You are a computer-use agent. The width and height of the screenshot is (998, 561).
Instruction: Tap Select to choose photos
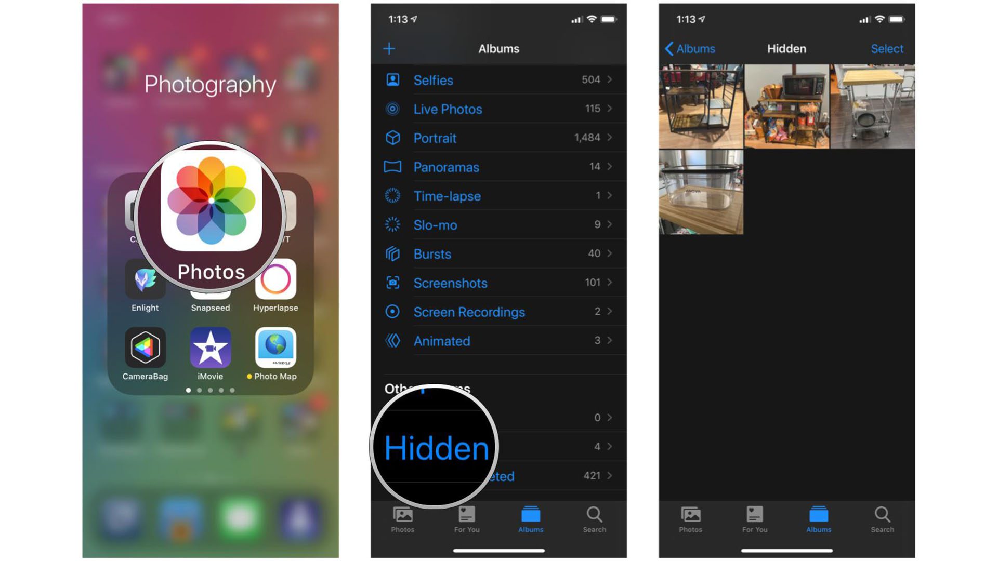click(x=889, y=48)
